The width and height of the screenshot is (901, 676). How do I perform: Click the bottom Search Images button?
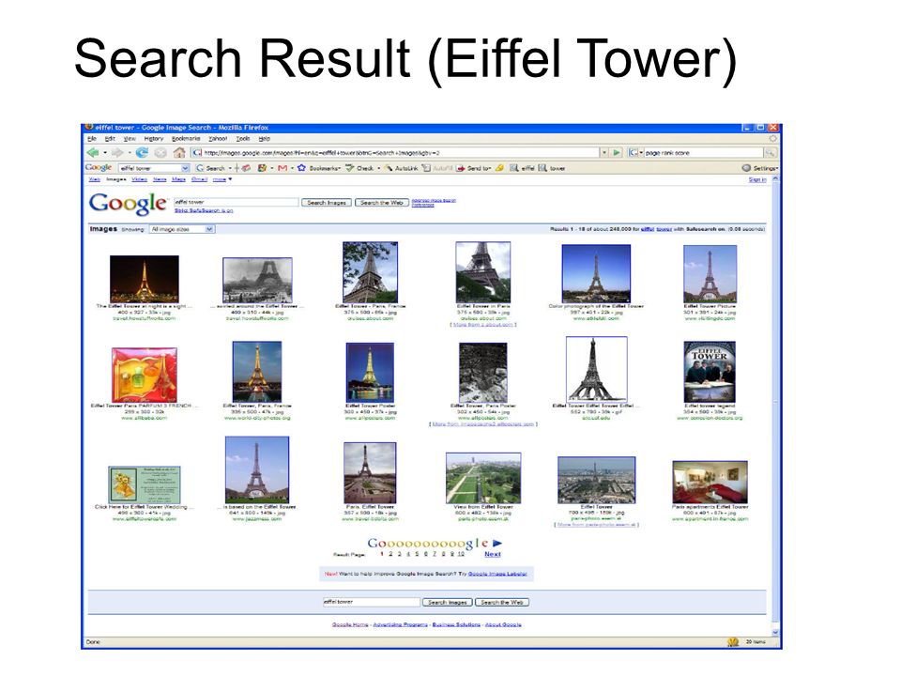tap(447, 602)
